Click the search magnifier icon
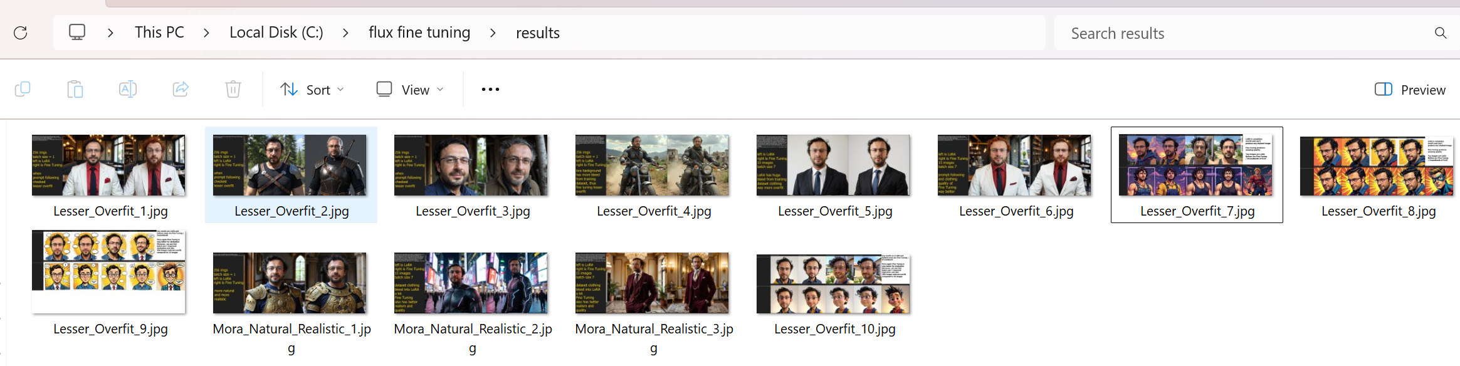The height and width of the screenshot is (366, 1460). [x=1441, y=33]
